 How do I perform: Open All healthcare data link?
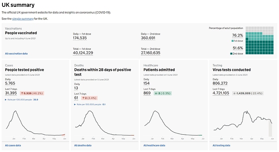coord(154,145)
